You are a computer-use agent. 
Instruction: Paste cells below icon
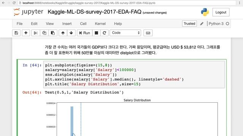[x=53, y=33]
